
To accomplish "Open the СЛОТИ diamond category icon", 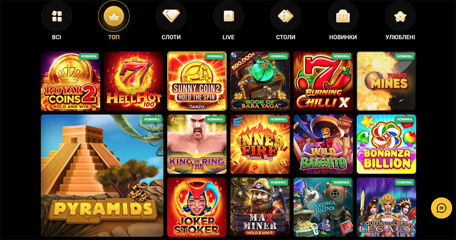I will [x=171, y=16].
